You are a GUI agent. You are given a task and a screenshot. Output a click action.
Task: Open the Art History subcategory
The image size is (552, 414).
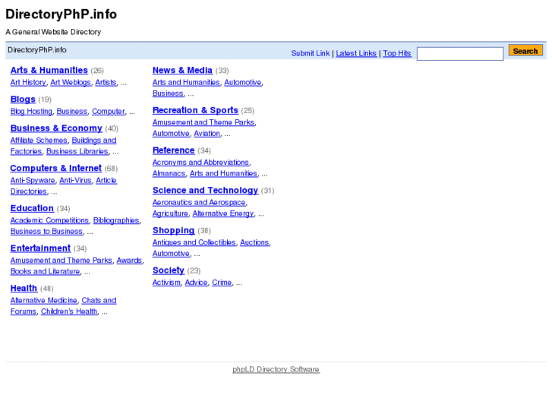[x=28, y=83]
